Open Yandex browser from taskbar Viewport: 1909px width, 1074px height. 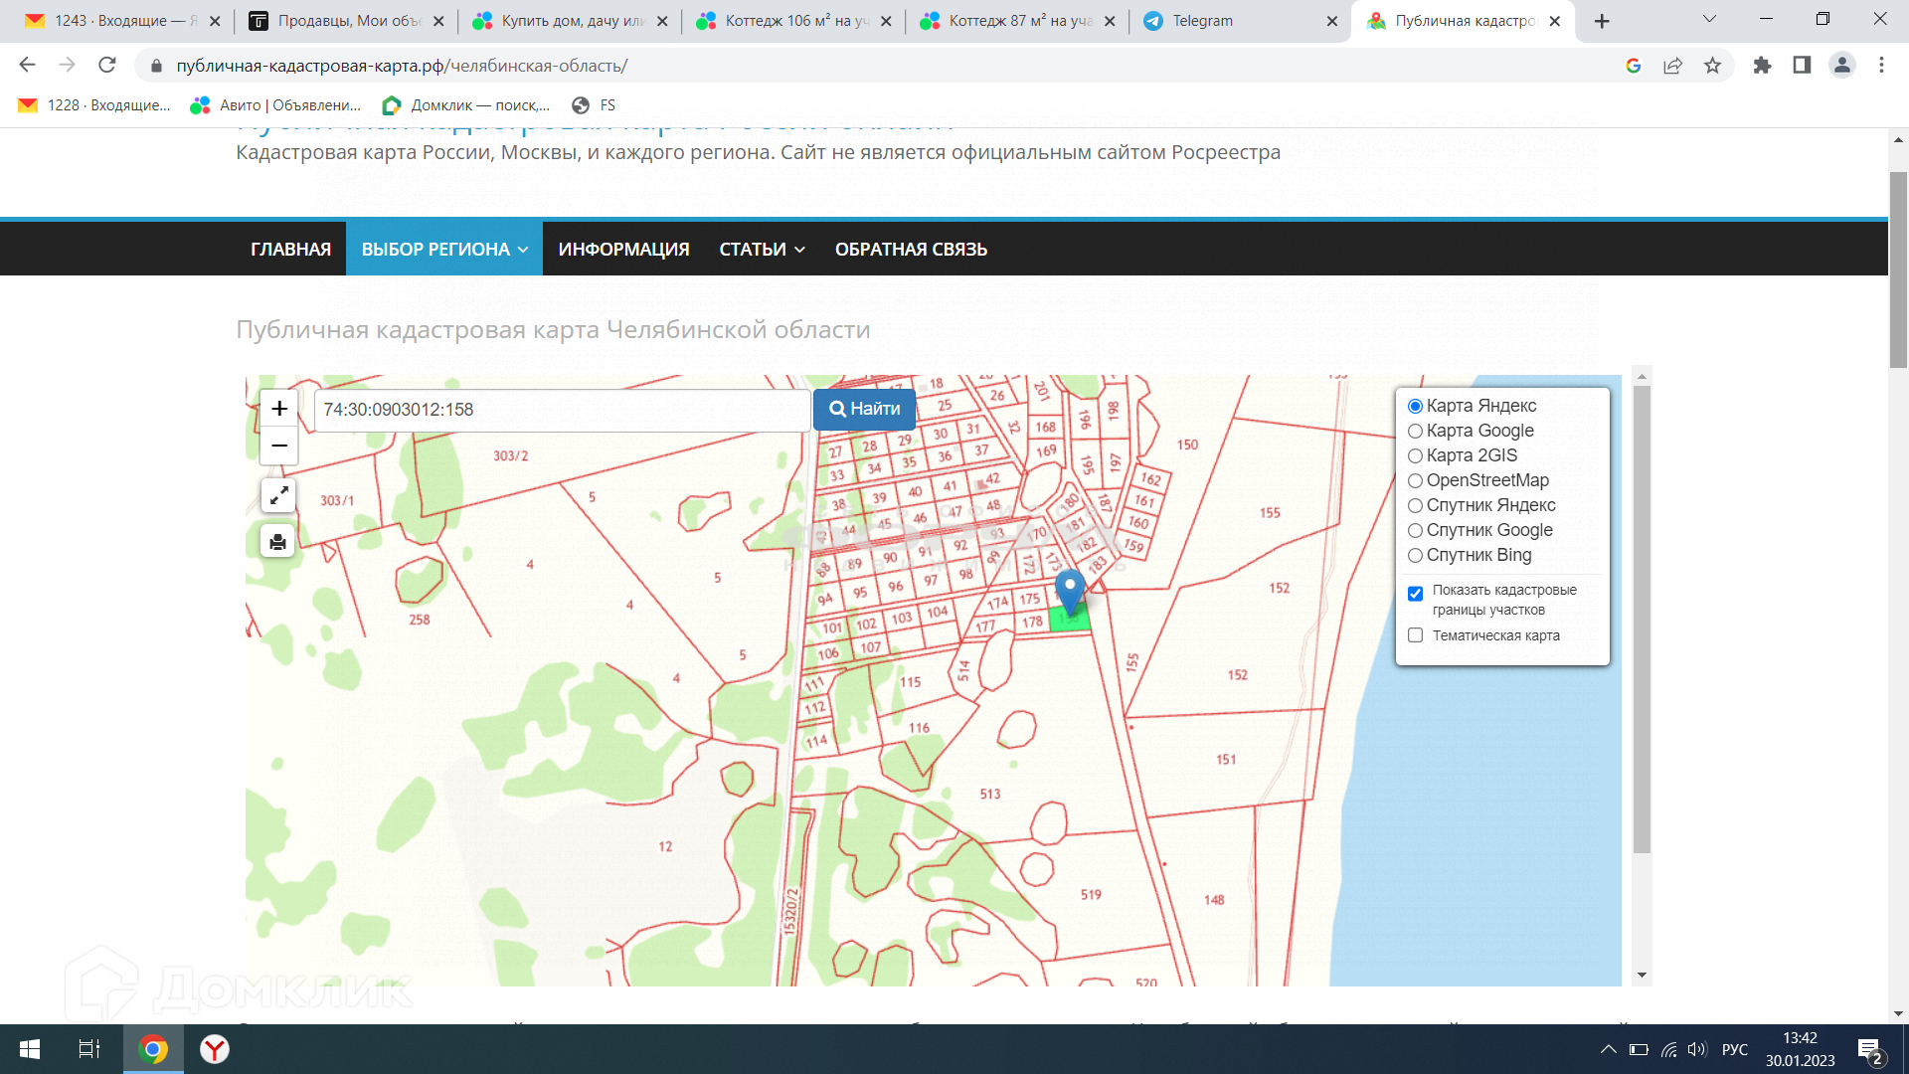point(215,1049)
